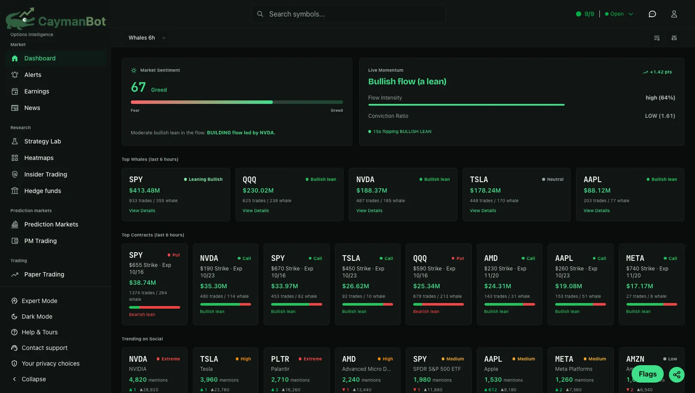View Details for NVDA whale card
The width and height of the screenshot is (695, 393).
coord(369,211)
